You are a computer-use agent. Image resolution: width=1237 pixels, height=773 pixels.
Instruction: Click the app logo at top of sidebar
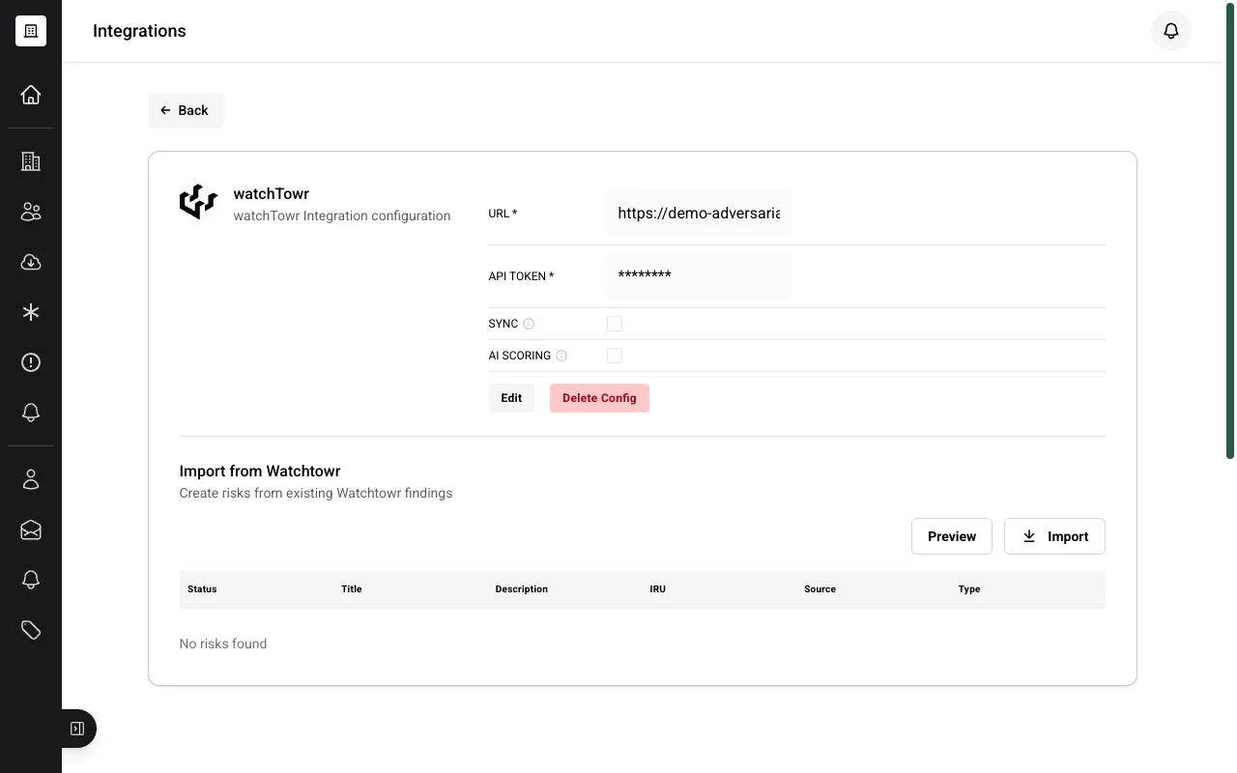point(31,31)
